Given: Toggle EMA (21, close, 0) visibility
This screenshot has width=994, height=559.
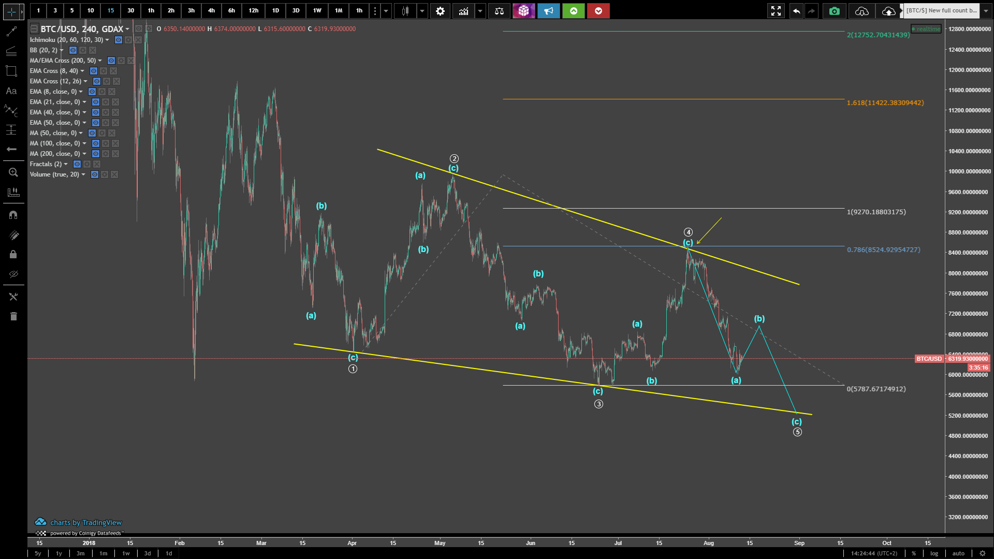Looking at the screenshot, I should [96, 102].
